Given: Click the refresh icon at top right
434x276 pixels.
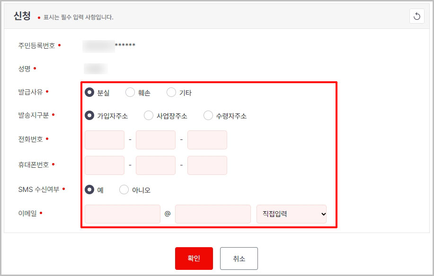Looking at the screenshot, I should tap(416, 16).
